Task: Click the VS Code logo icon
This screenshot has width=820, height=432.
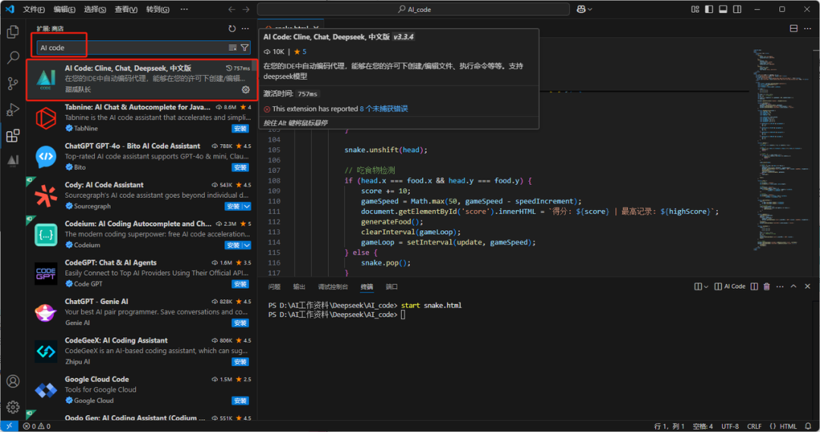Action: point(9,9)
